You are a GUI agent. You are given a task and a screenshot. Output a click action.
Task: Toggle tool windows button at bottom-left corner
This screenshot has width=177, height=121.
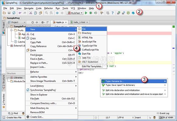click(x=4, y=117)
